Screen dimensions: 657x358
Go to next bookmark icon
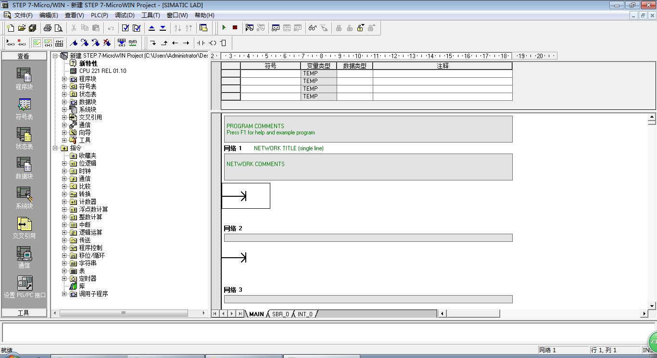85,43
